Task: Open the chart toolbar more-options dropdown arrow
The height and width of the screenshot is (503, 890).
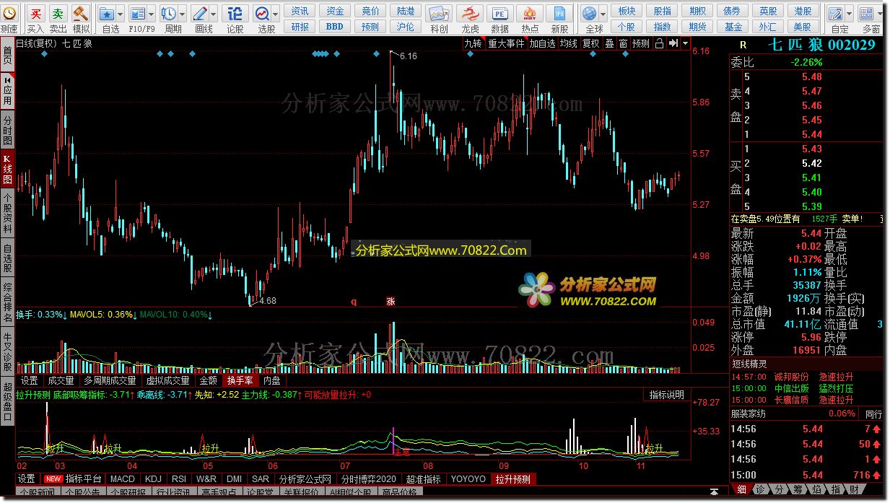Action: tap(685, 43)
